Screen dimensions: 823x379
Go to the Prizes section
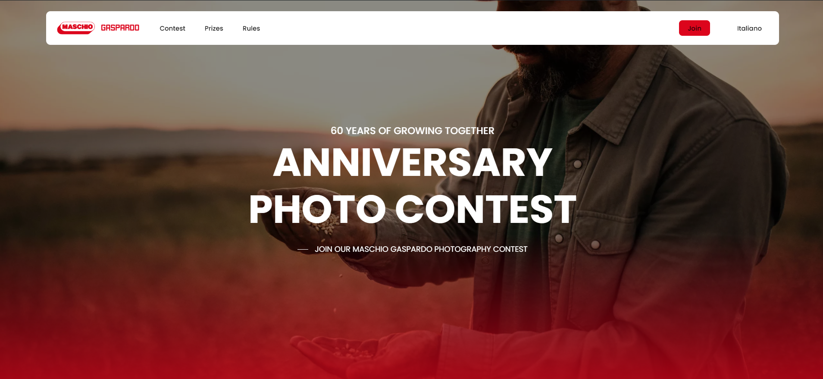click(214, 28)
